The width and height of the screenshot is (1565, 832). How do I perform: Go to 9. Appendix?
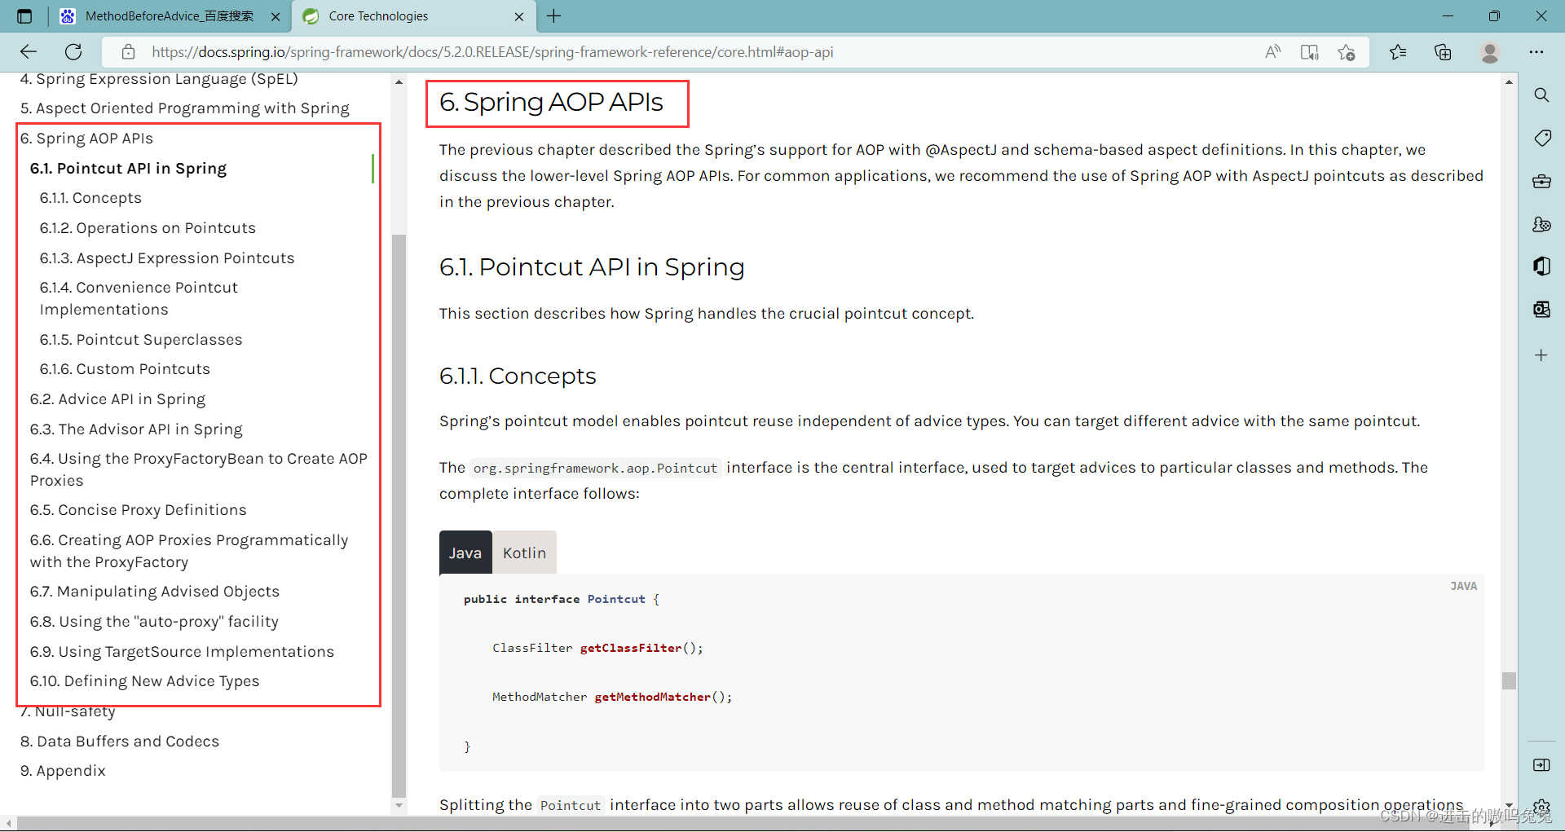pyautogui.click(x=63, y=771)
